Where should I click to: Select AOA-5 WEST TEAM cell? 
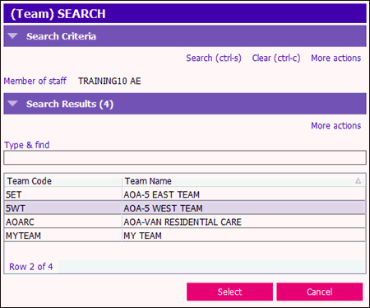pos(243,208)
